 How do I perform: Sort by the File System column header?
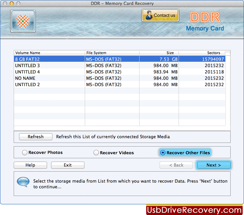pos(112,53)
